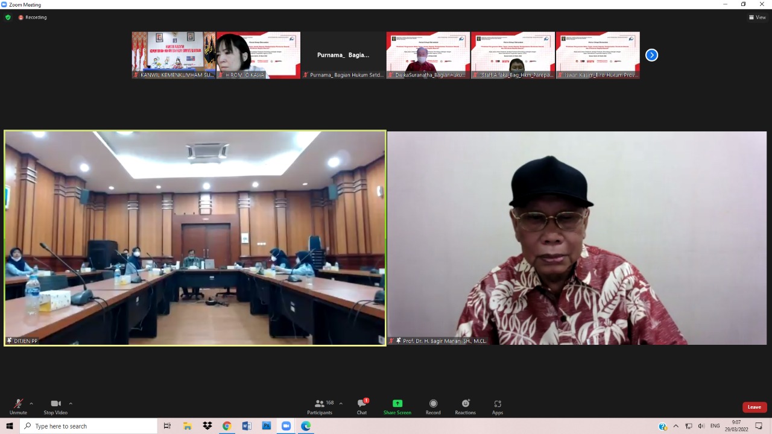
Task: Click the Share Screen button
Action: click(397, 406)
